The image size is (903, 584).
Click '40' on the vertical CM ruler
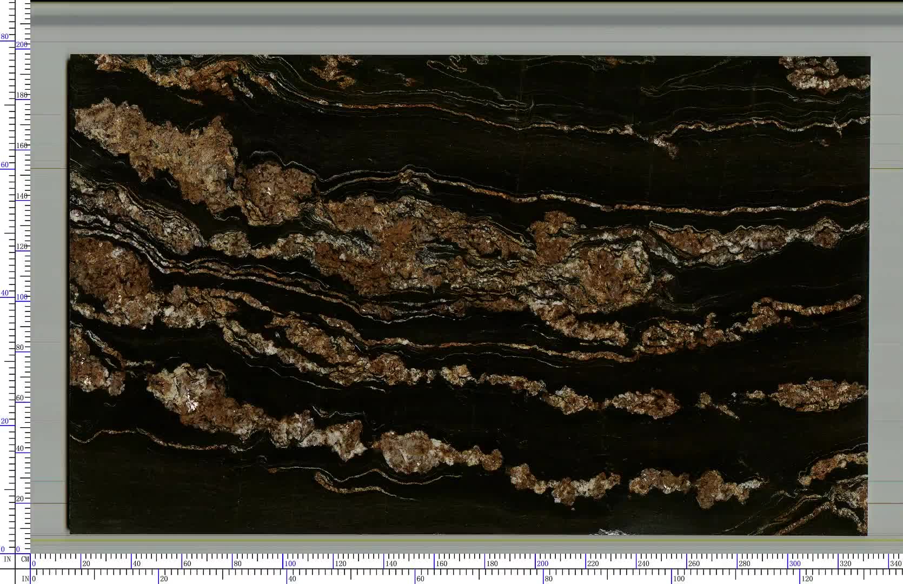[x=20, y=448]
